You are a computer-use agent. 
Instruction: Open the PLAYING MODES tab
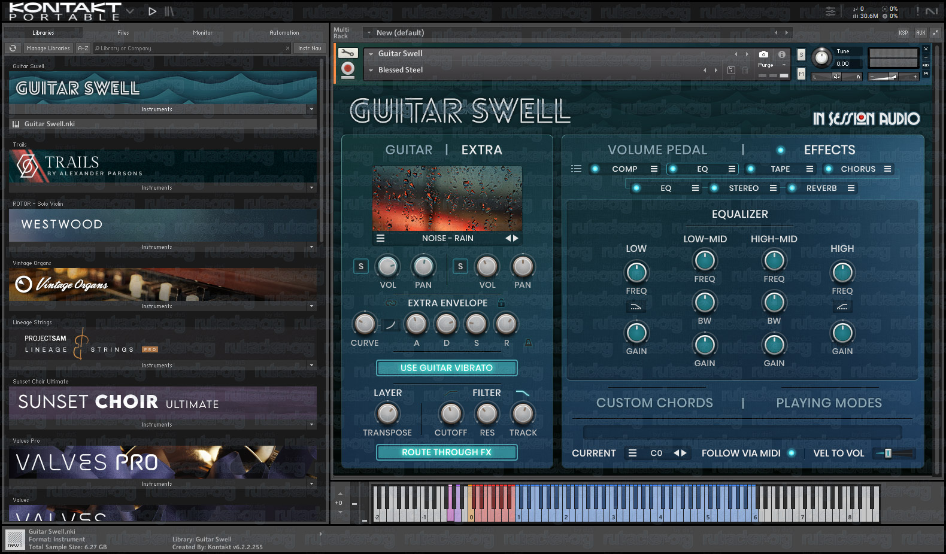pos(829,403)
